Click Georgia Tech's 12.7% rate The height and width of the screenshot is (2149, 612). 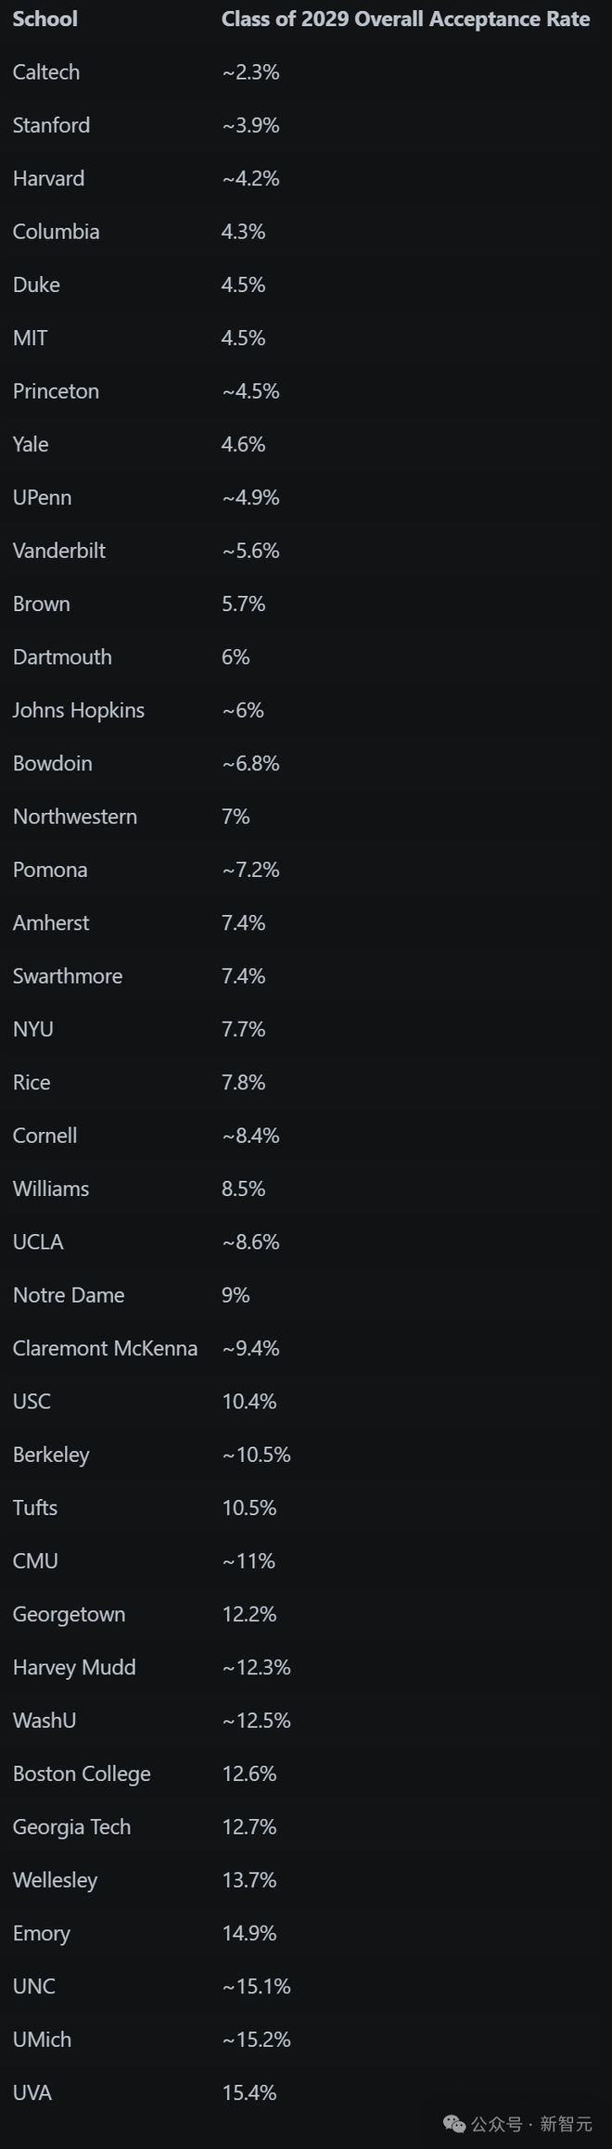click(x=249, y=1826)
